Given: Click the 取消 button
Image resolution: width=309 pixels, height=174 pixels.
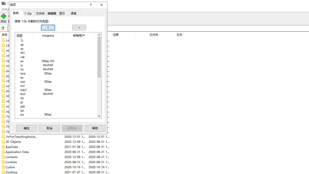Looking at the screenshot, I should point(49,128).
